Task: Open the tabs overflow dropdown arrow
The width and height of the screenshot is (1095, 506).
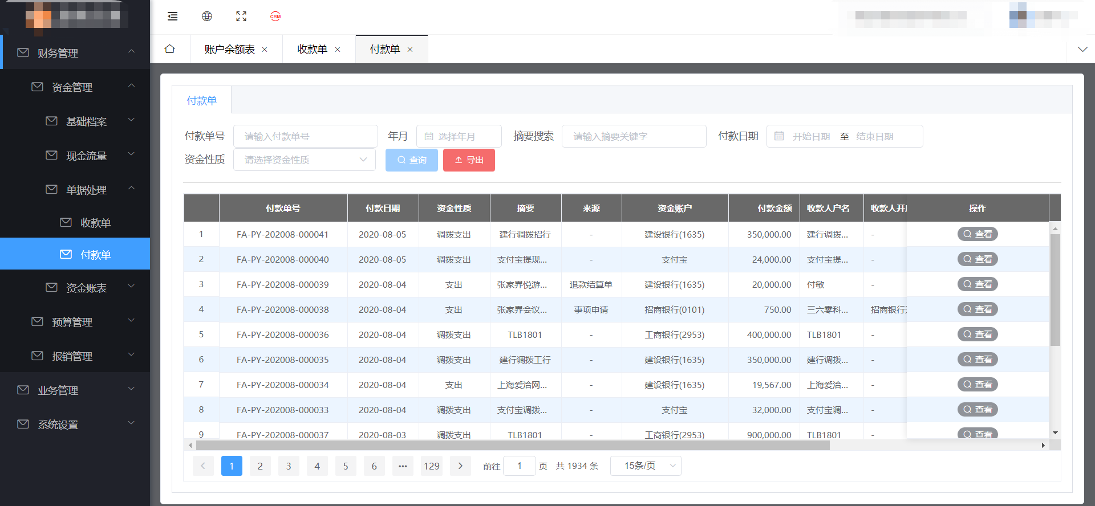Action: (1082, 50)
